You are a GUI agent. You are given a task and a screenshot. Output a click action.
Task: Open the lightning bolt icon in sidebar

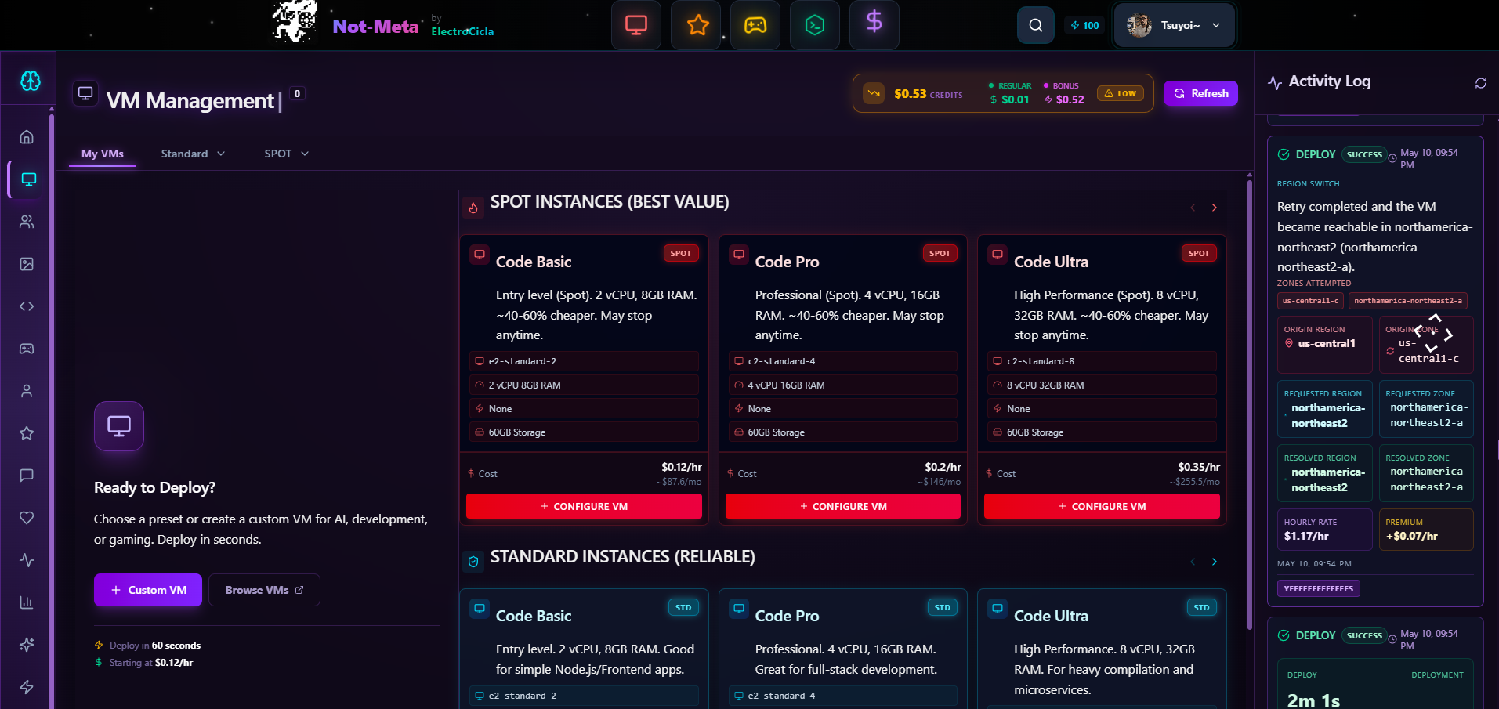[27, 687]
